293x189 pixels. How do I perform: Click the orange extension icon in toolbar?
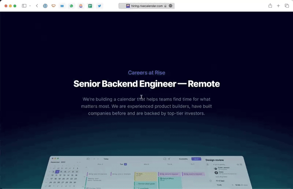pyautogui.click(x=53, y=6)
